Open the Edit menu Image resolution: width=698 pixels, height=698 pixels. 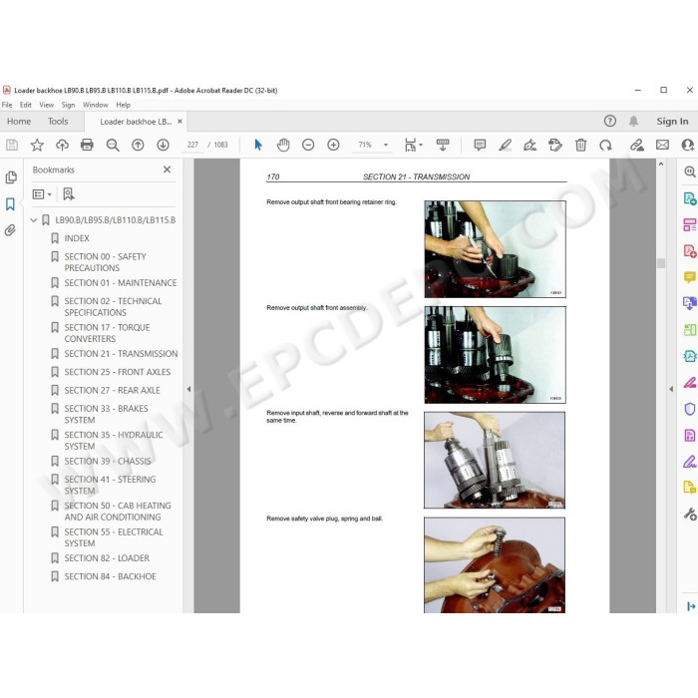click(x=26, y=105)
